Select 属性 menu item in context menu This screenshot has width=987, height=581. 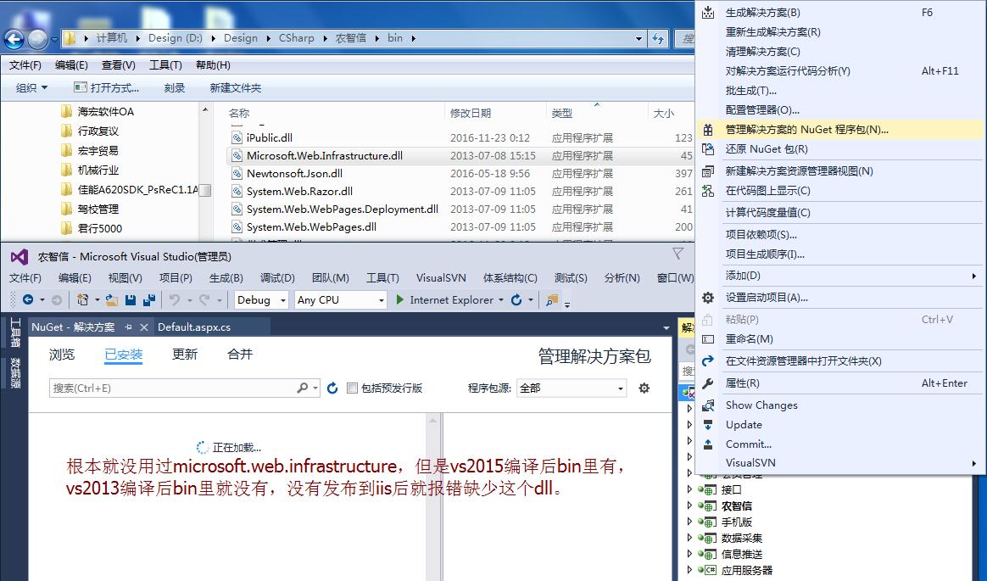pos(839,383)
